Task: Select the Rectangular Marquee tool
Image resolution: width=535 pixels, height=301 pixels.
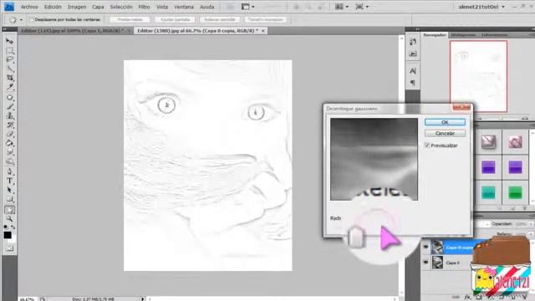Action: point(9,50)
